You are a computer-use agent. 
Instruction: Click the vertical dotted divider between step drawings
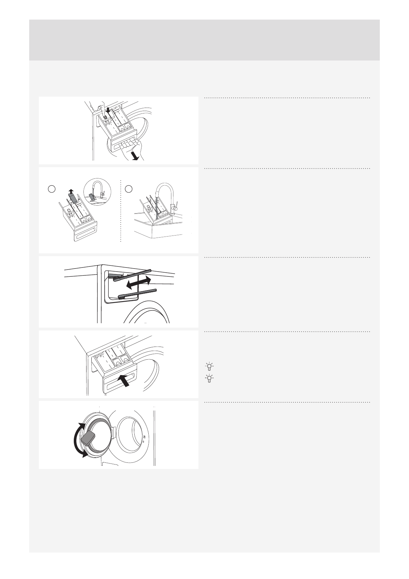(x=121, y=211)
